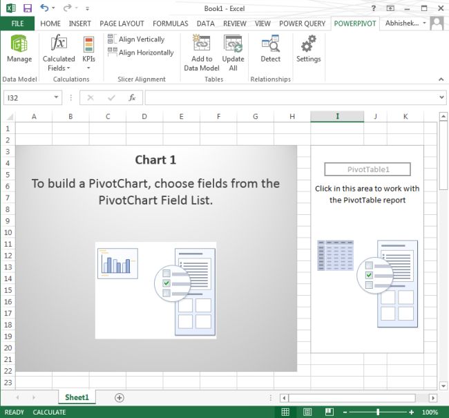Select column A header
Viewport: 449px width, 418px height.
[x=34, y=116]
